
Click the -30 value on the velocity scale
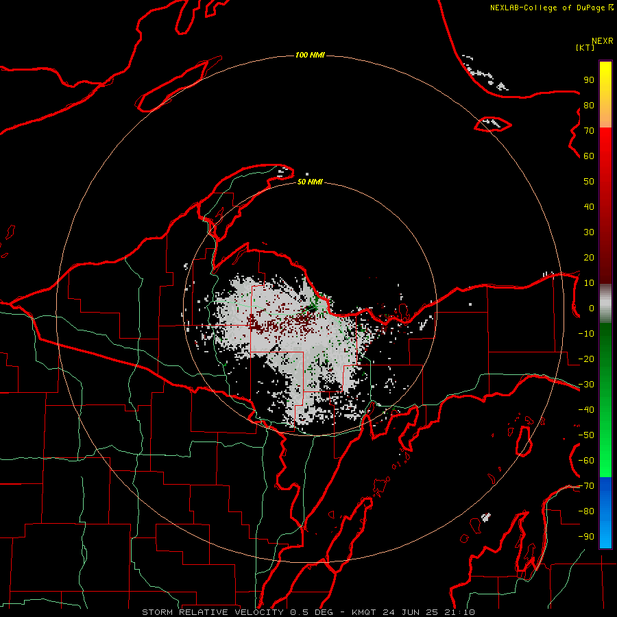586,385
